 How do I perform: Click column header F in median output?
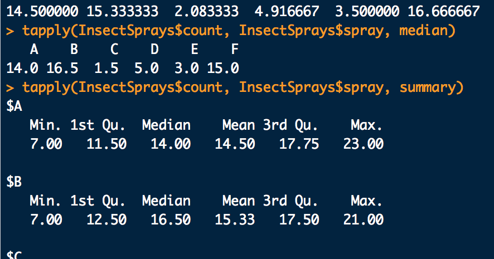(235, 50)
